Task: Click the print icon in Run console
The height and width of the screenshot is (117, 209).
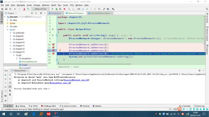Action: [x=10, y=91]
